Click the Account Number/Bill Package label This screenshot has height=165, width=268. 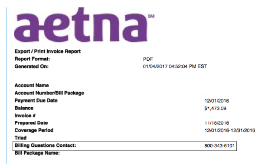tap(49, 93)
